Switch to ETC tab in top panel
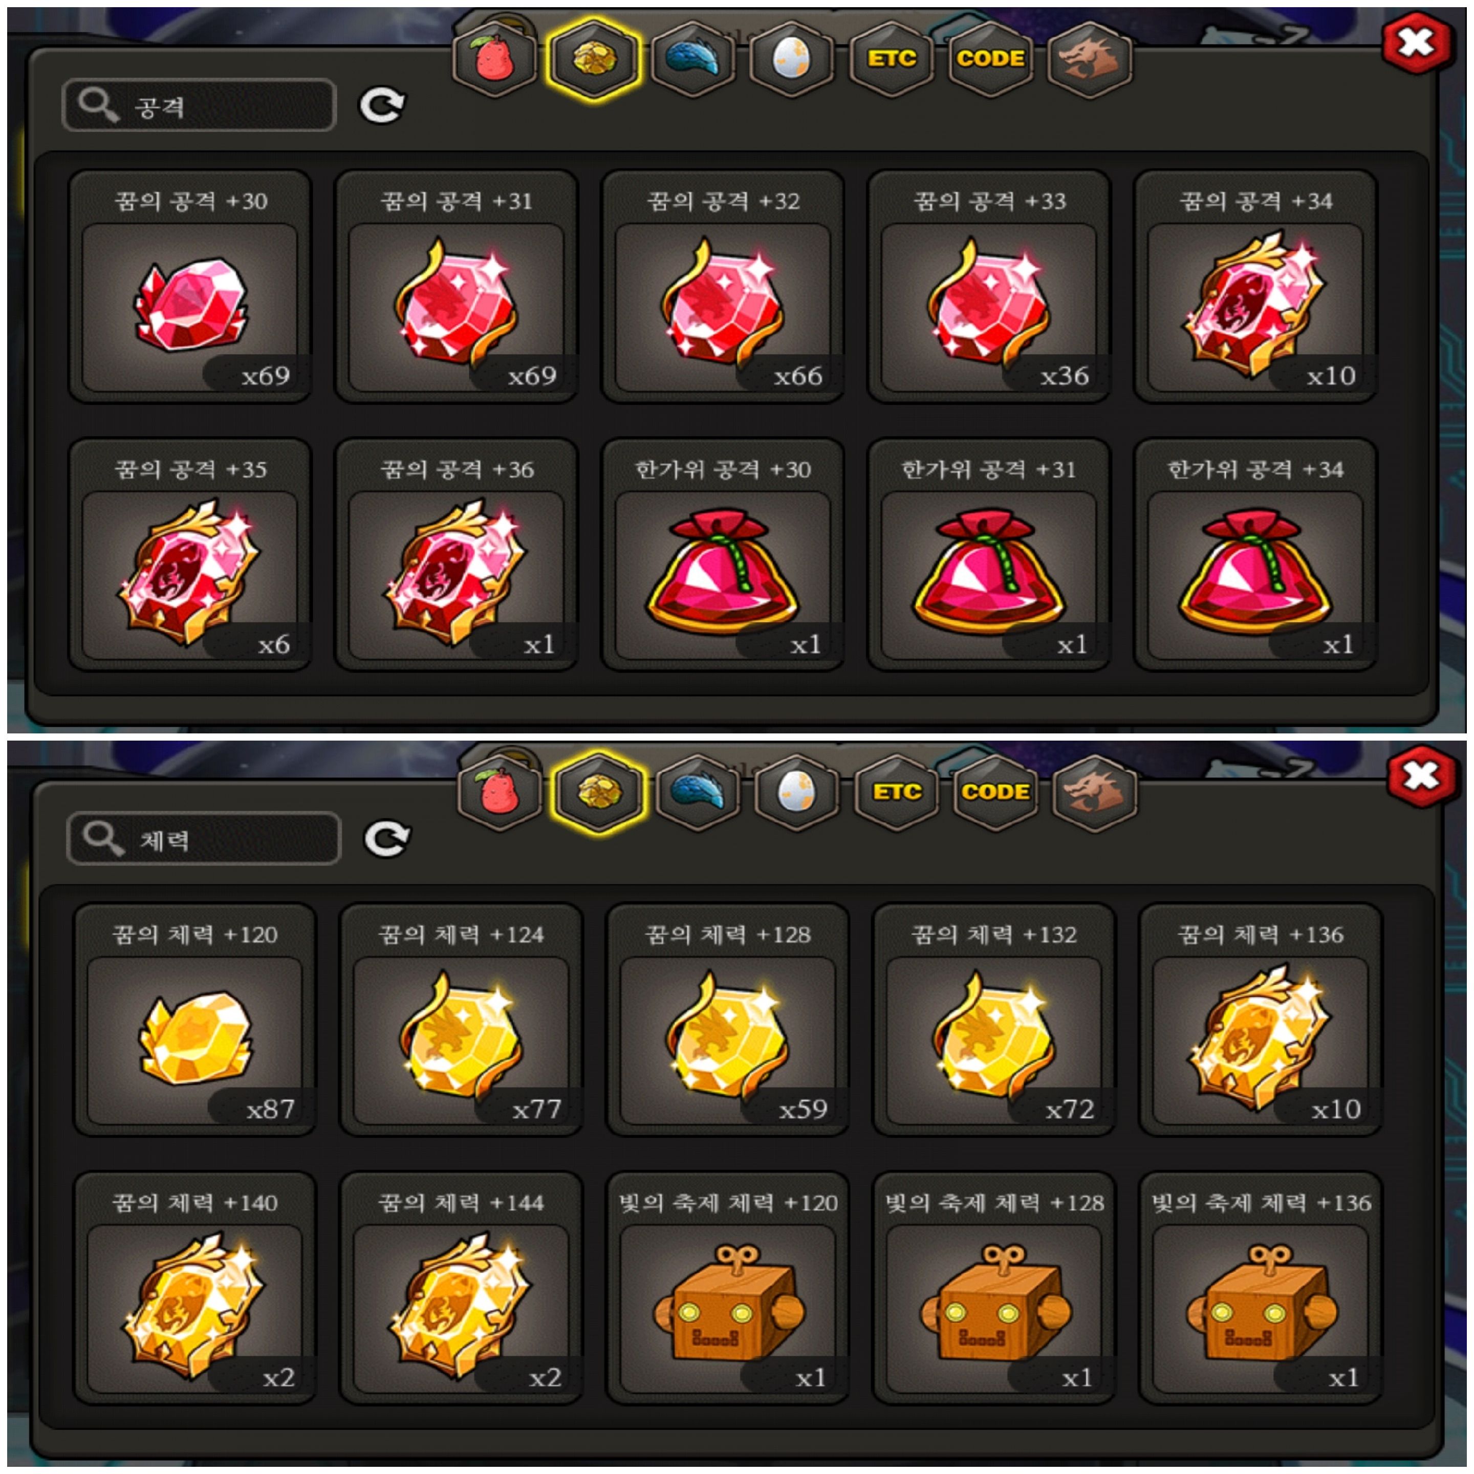This screenshot has height=1474, width=1474. (x=891, y=59)
